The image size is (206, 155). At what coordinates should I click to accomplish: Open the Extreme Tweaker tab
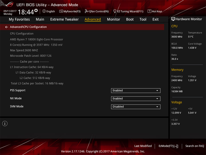64,20
